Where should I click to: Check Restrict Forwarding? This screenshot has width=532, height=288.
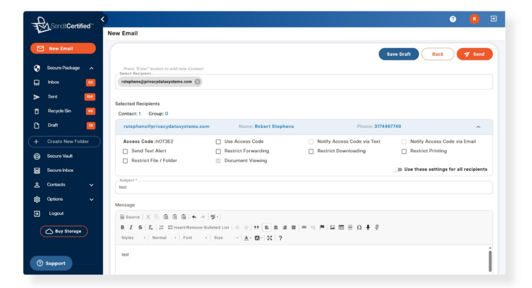pyautogui.click(x=218, y=151)
